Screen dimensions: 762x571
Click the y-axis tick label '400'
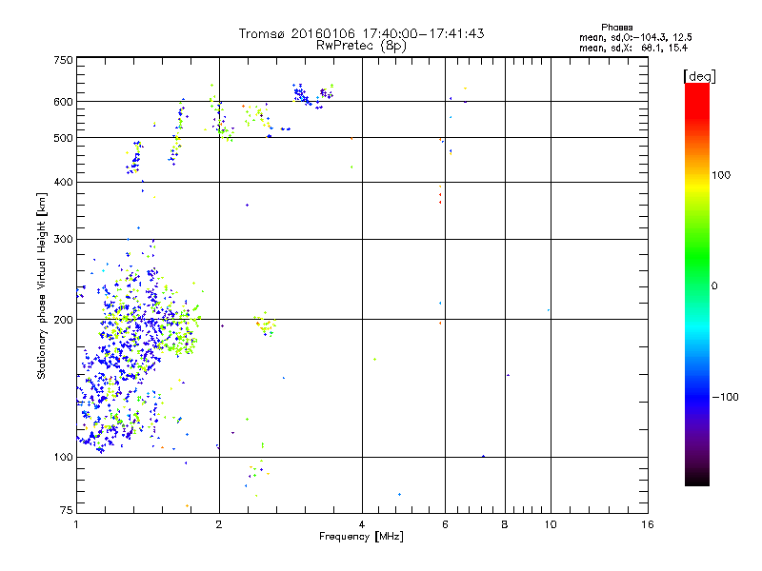(63, 182)
